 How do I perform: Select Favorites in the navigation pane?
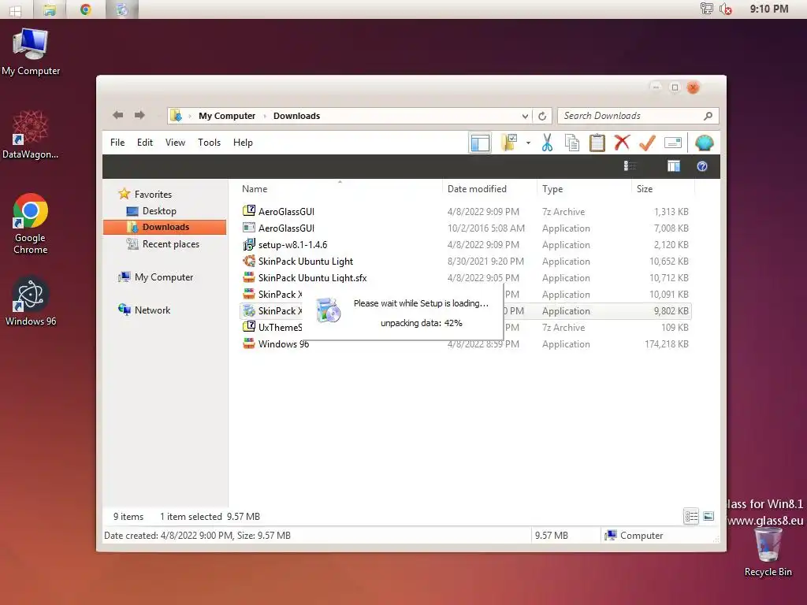(153, 195)
